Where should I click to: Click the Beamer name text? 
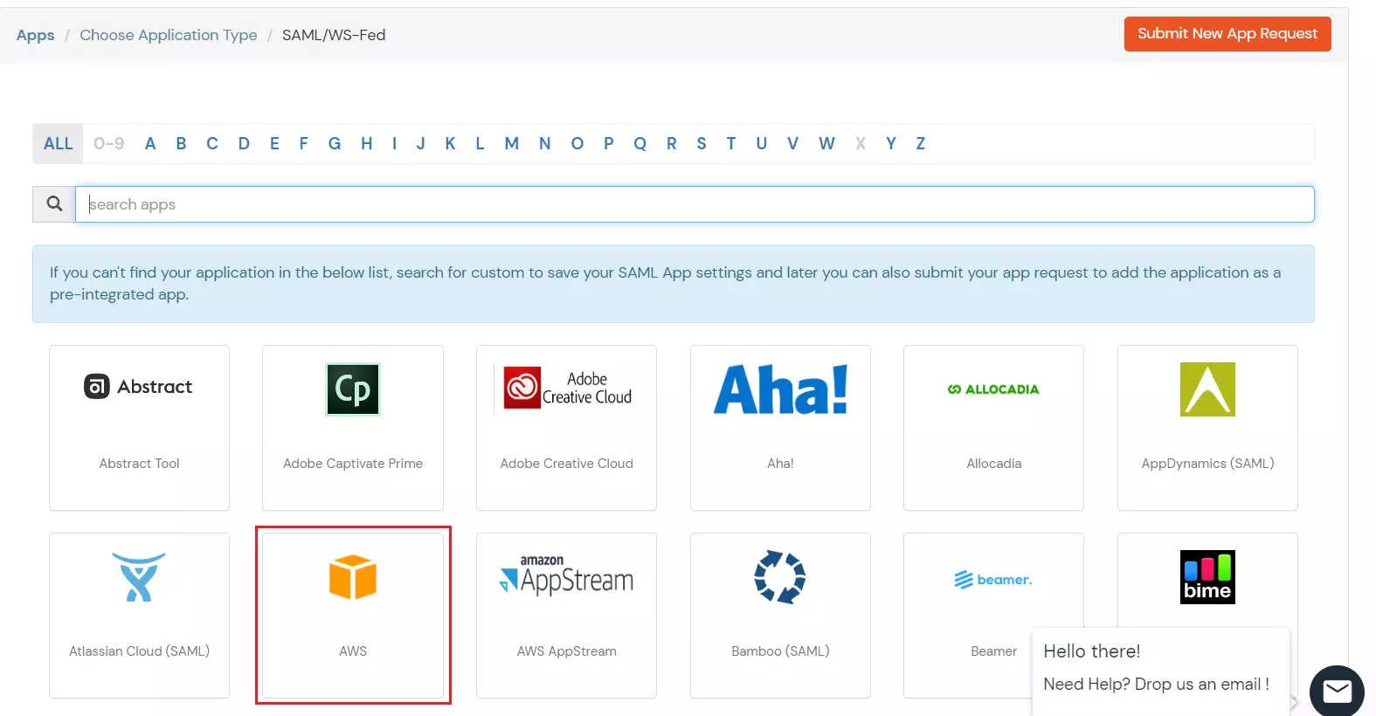tap(993, 651)
